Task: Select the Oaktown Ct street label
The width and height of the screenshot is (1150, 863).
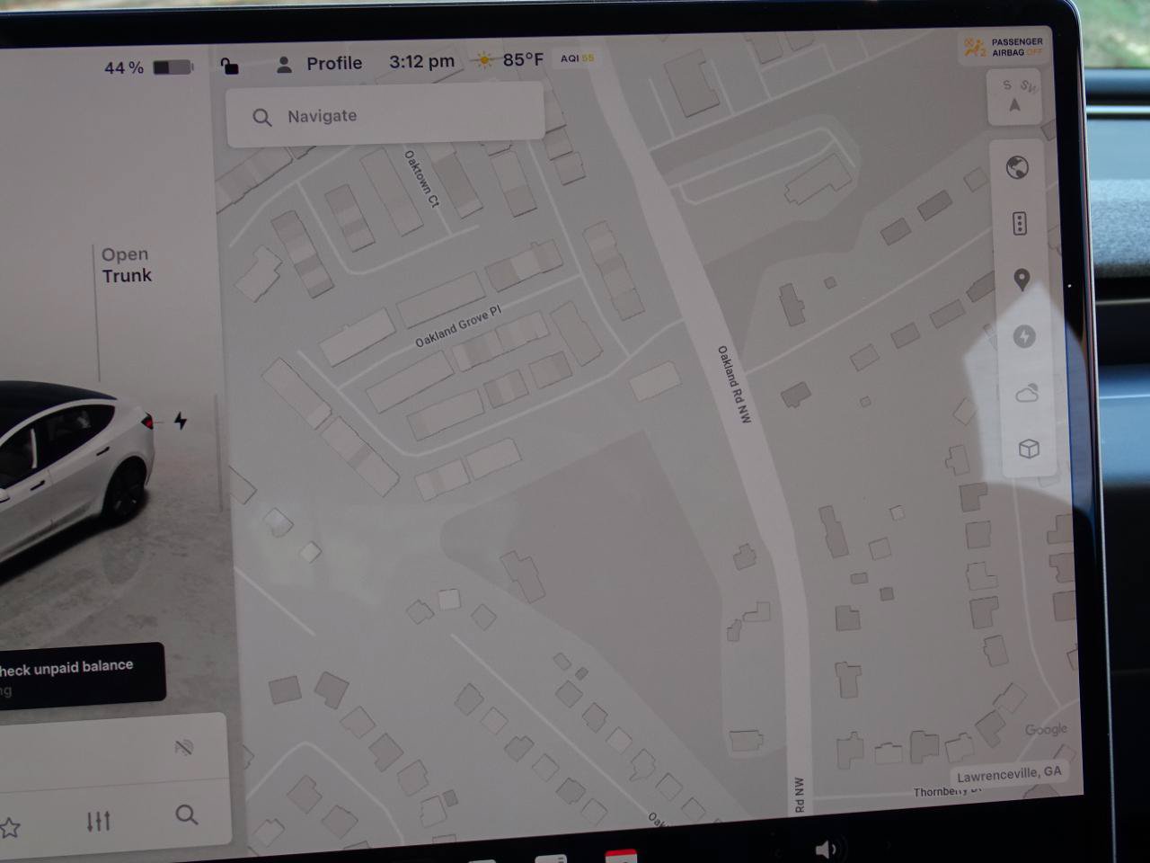Action: 421,178
